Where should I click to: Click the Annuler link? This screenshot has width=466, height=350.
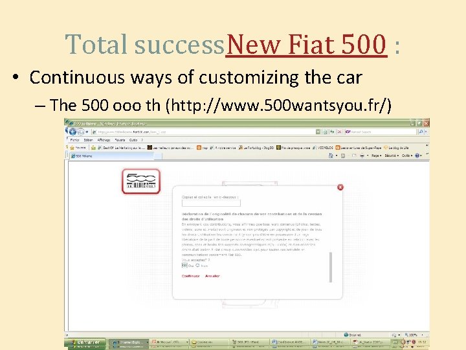point(212,276)
